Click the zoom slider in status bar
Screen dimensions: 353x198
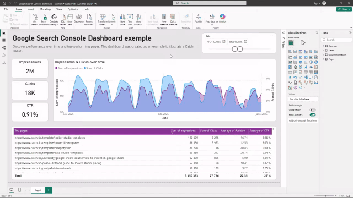325,196
